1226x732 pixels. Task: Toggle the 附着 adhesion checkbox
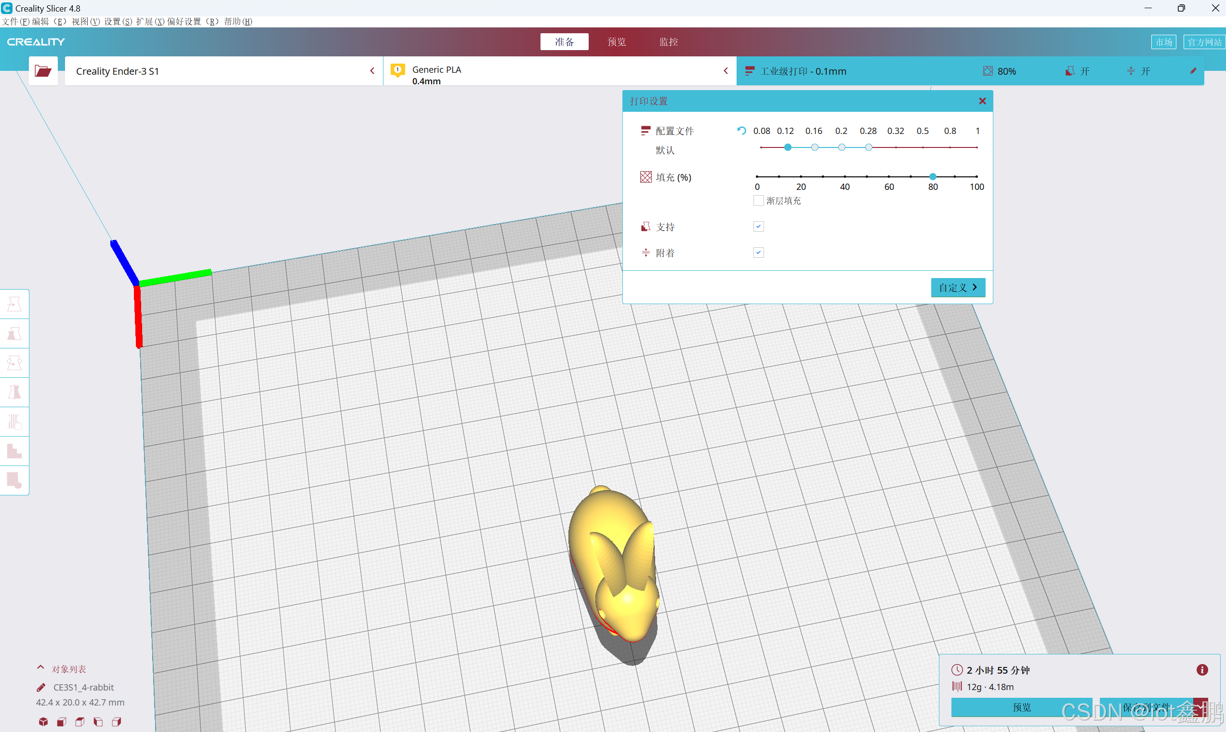(758, 253)
